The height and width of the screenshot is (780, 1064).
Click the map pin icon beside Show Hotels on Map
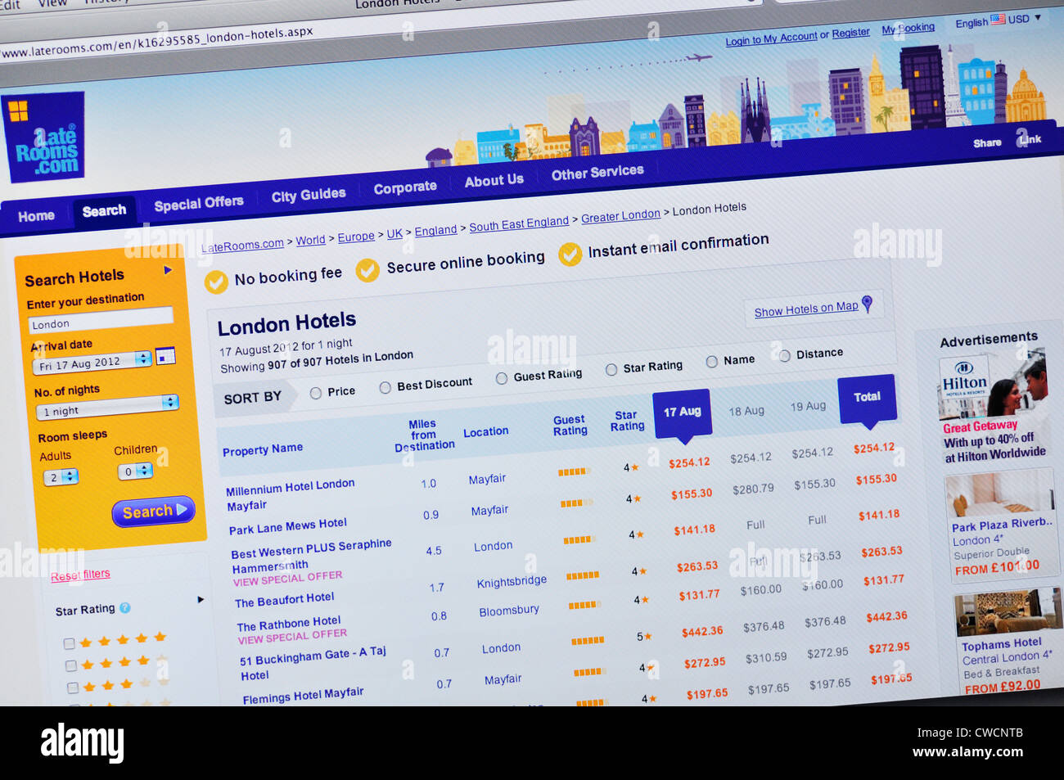pyautogui.click(x=868, y=304)
